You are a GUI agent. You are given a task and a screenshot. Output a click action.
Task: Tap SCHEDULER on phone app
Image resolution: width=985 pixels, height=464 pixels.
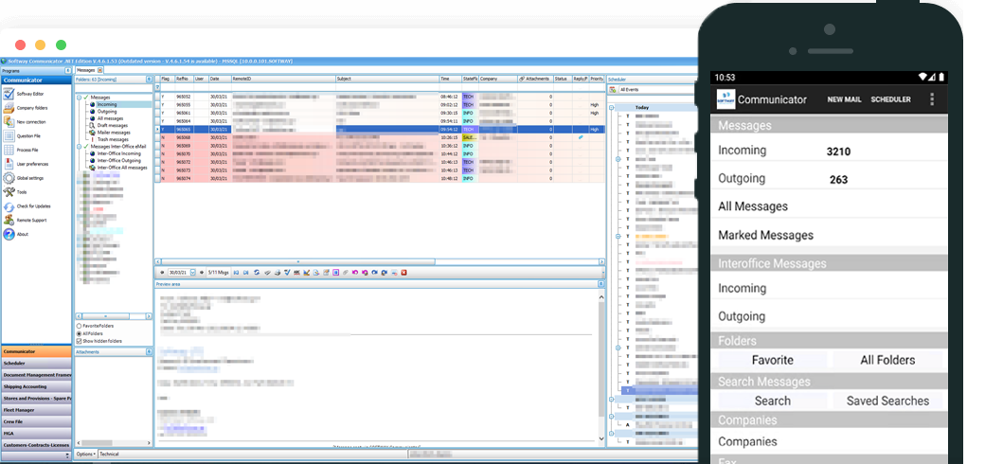pyautogui.click(x=890, y=99)
